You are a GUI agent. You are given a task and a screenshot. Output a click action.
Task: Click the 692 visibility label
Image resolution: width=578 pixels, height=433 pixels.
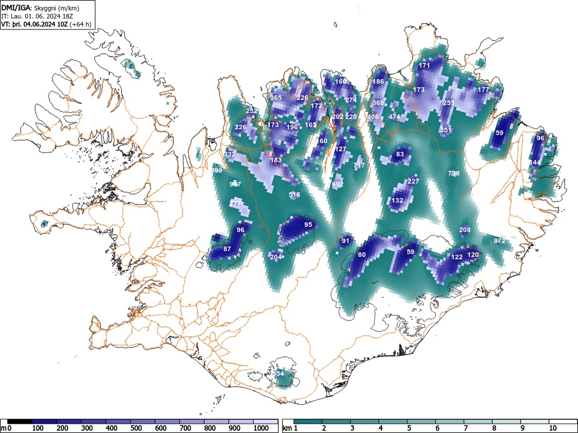click(338, 185)
